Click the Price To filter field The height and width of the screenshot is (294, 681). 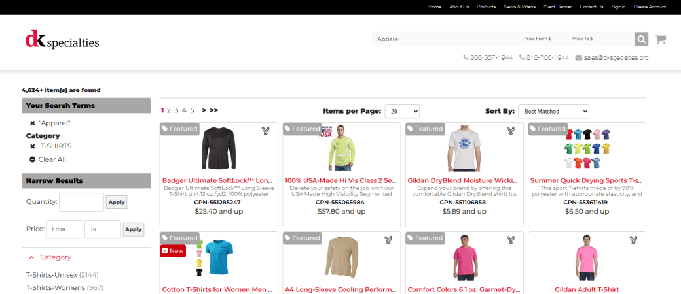103,229
